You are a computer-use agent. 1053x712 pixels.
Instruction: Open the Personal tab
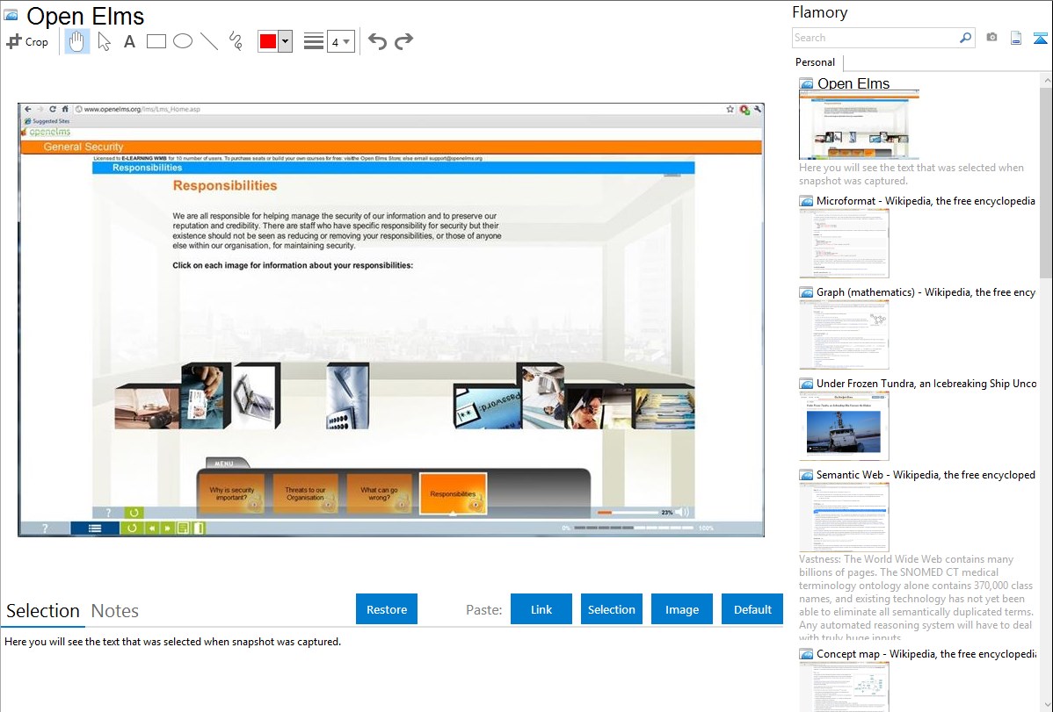coord(815,62)
